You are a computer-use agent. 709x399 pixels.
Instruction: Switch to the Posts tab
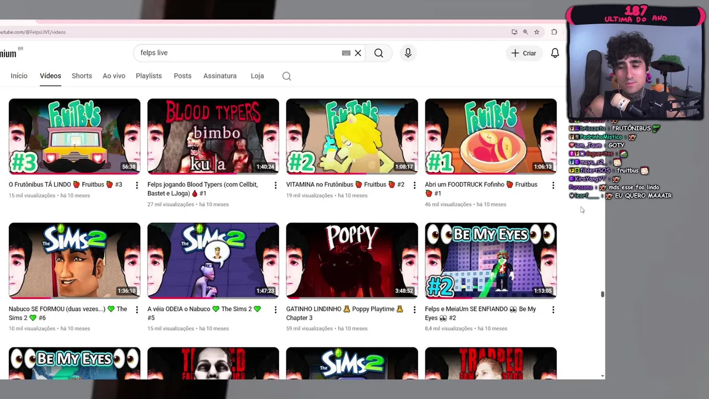pos(182,76)
